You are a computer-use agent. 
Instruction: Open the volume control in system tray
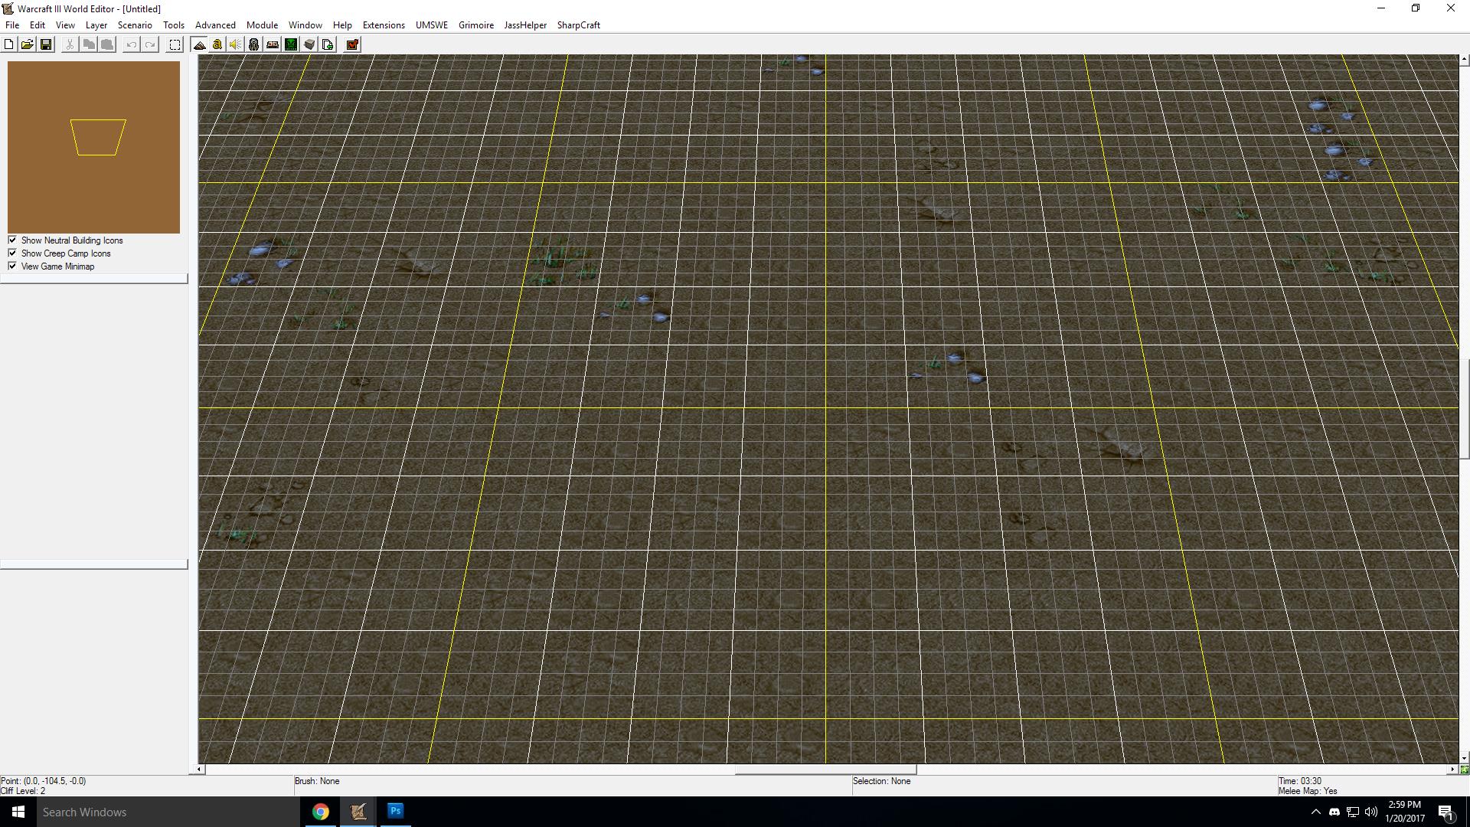point(1370,812)
